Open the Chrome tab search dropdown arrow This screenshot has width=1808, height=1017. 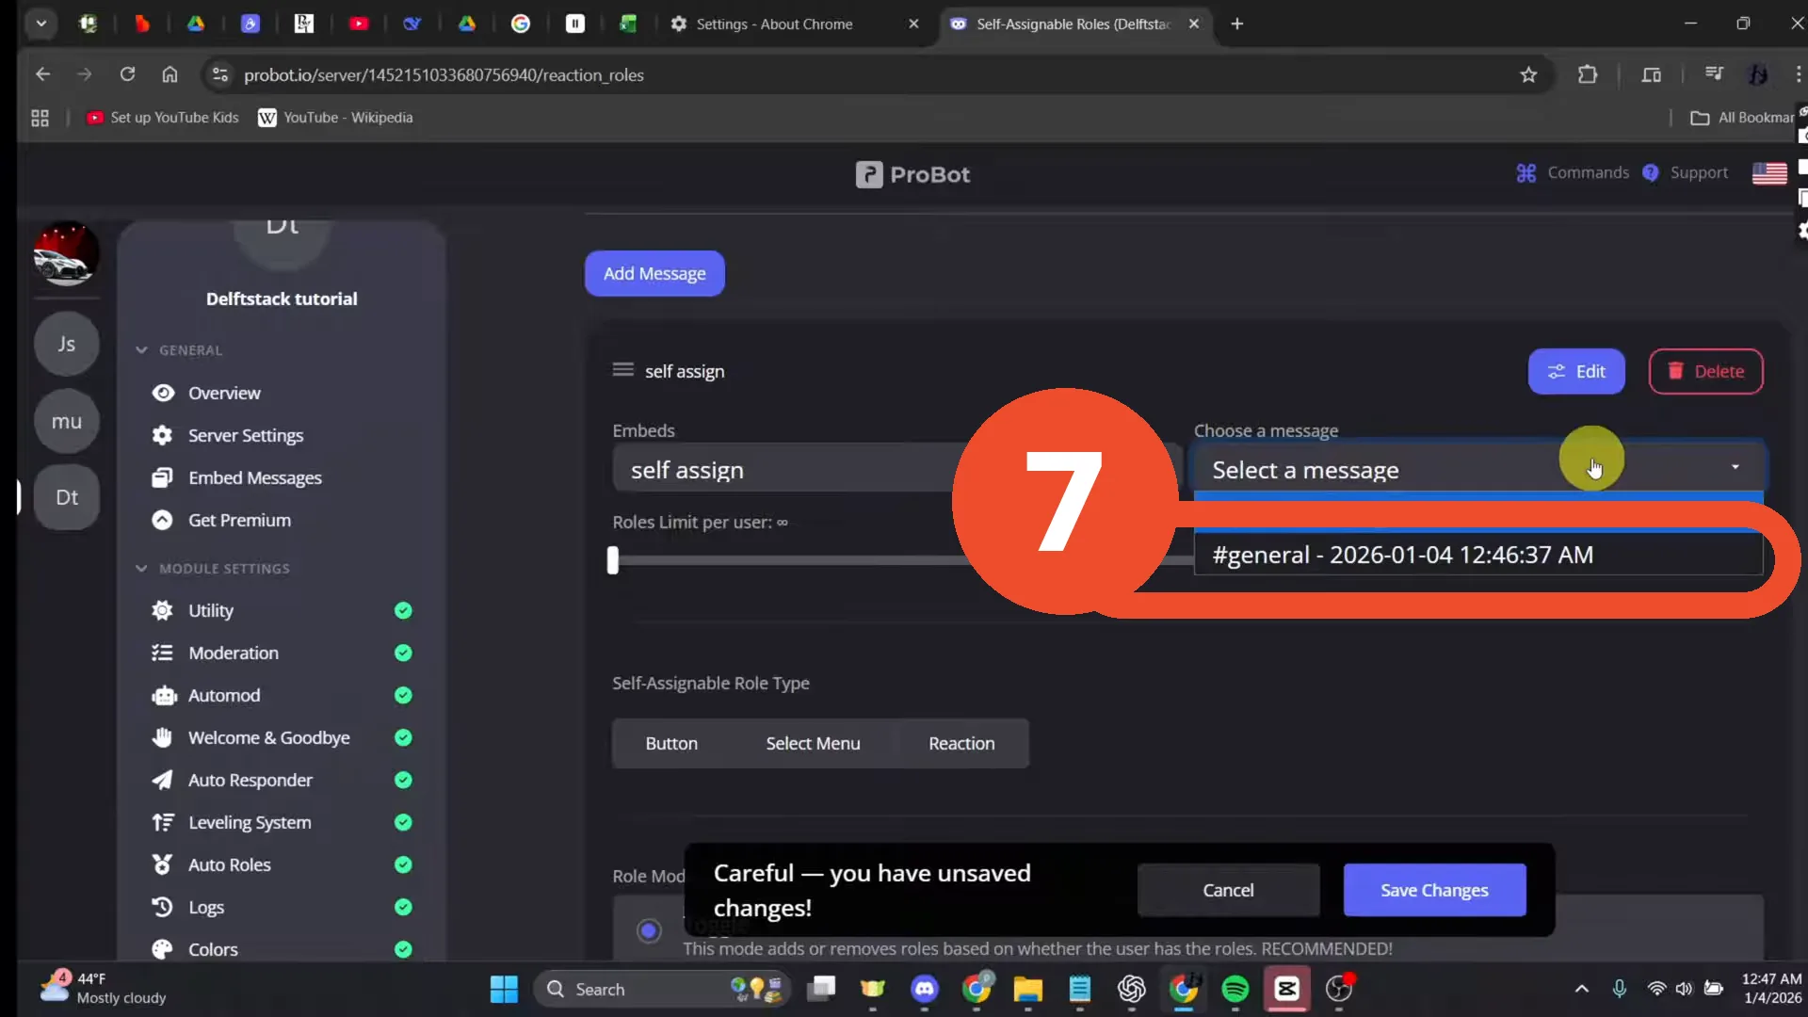click(x=41, y=24)
